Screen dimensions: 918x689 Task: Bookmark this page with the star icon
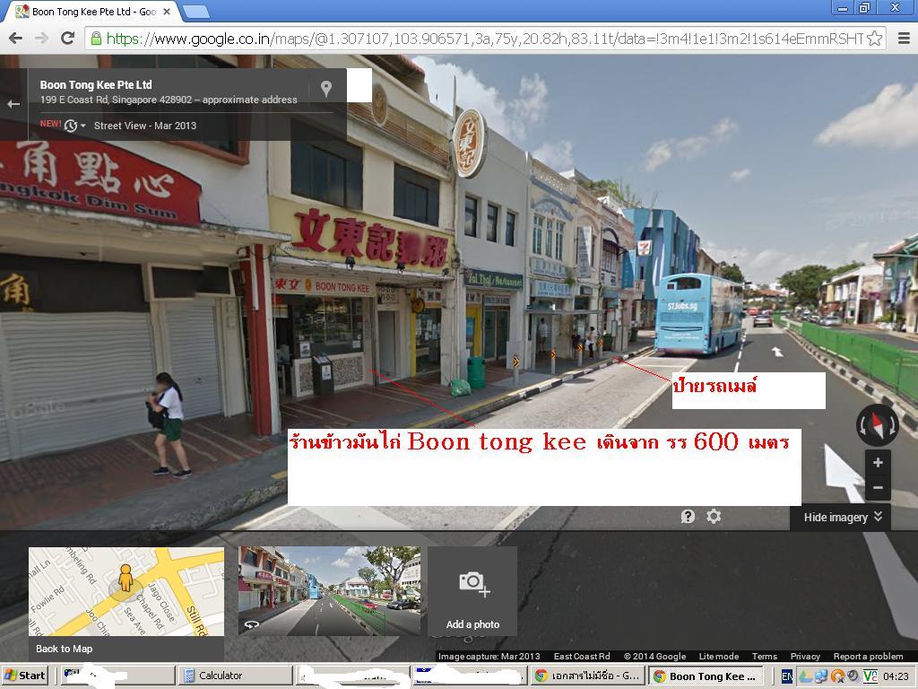pyautogui.click(x=874, y=39)
